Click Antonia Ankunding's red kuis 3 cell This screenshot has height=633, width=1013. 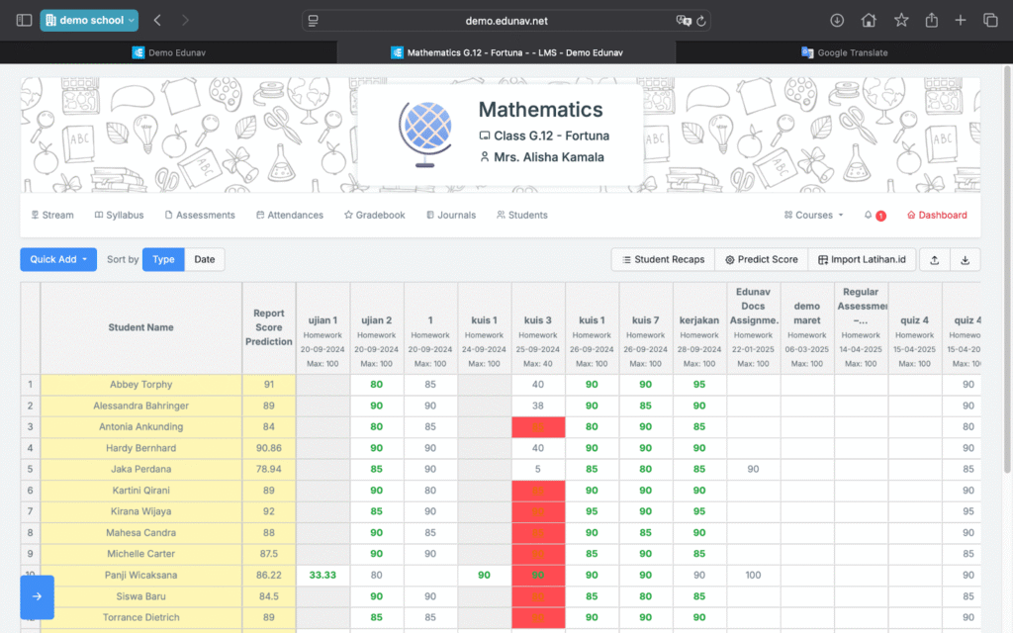click(x=538, y=426)
